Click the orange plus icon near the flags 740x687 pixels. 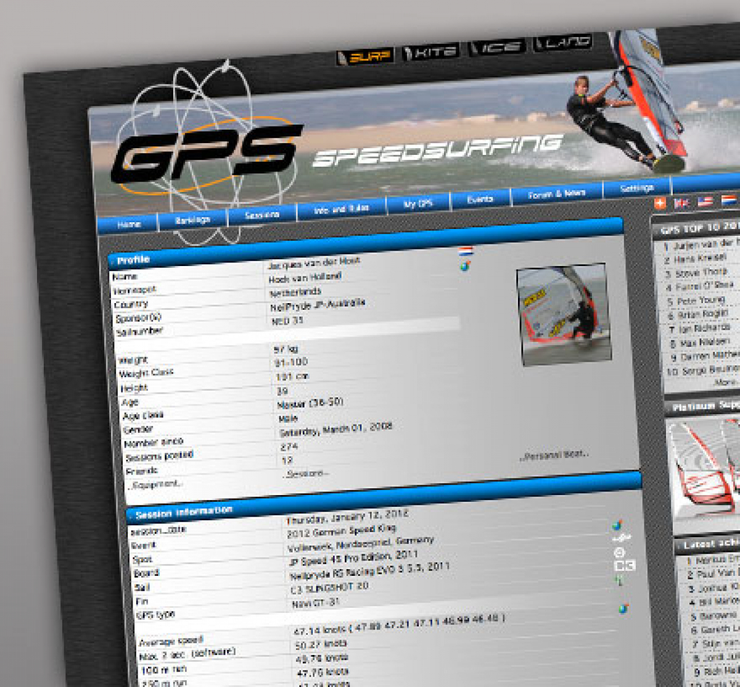click(x=660, y=204)
